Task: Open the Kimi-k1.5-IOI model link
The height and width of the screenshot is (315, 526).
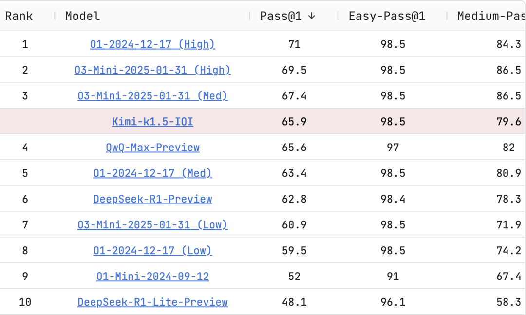Action: click(x=152, y=121)
